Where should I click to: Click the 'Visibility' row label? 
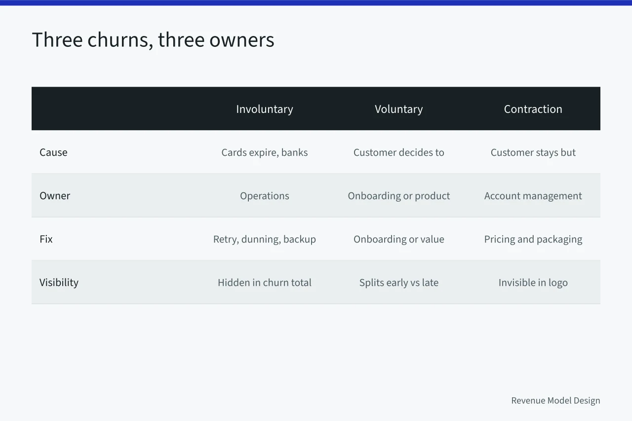59,282
